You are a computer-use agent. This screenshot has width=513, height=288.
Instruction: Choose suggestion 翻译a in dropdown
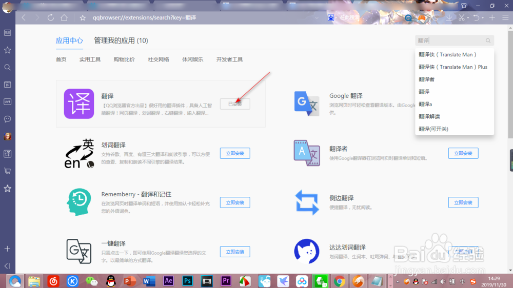pos(455,104)
